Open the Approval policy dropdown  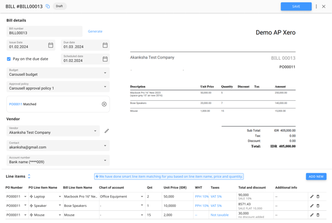(105, 87)
